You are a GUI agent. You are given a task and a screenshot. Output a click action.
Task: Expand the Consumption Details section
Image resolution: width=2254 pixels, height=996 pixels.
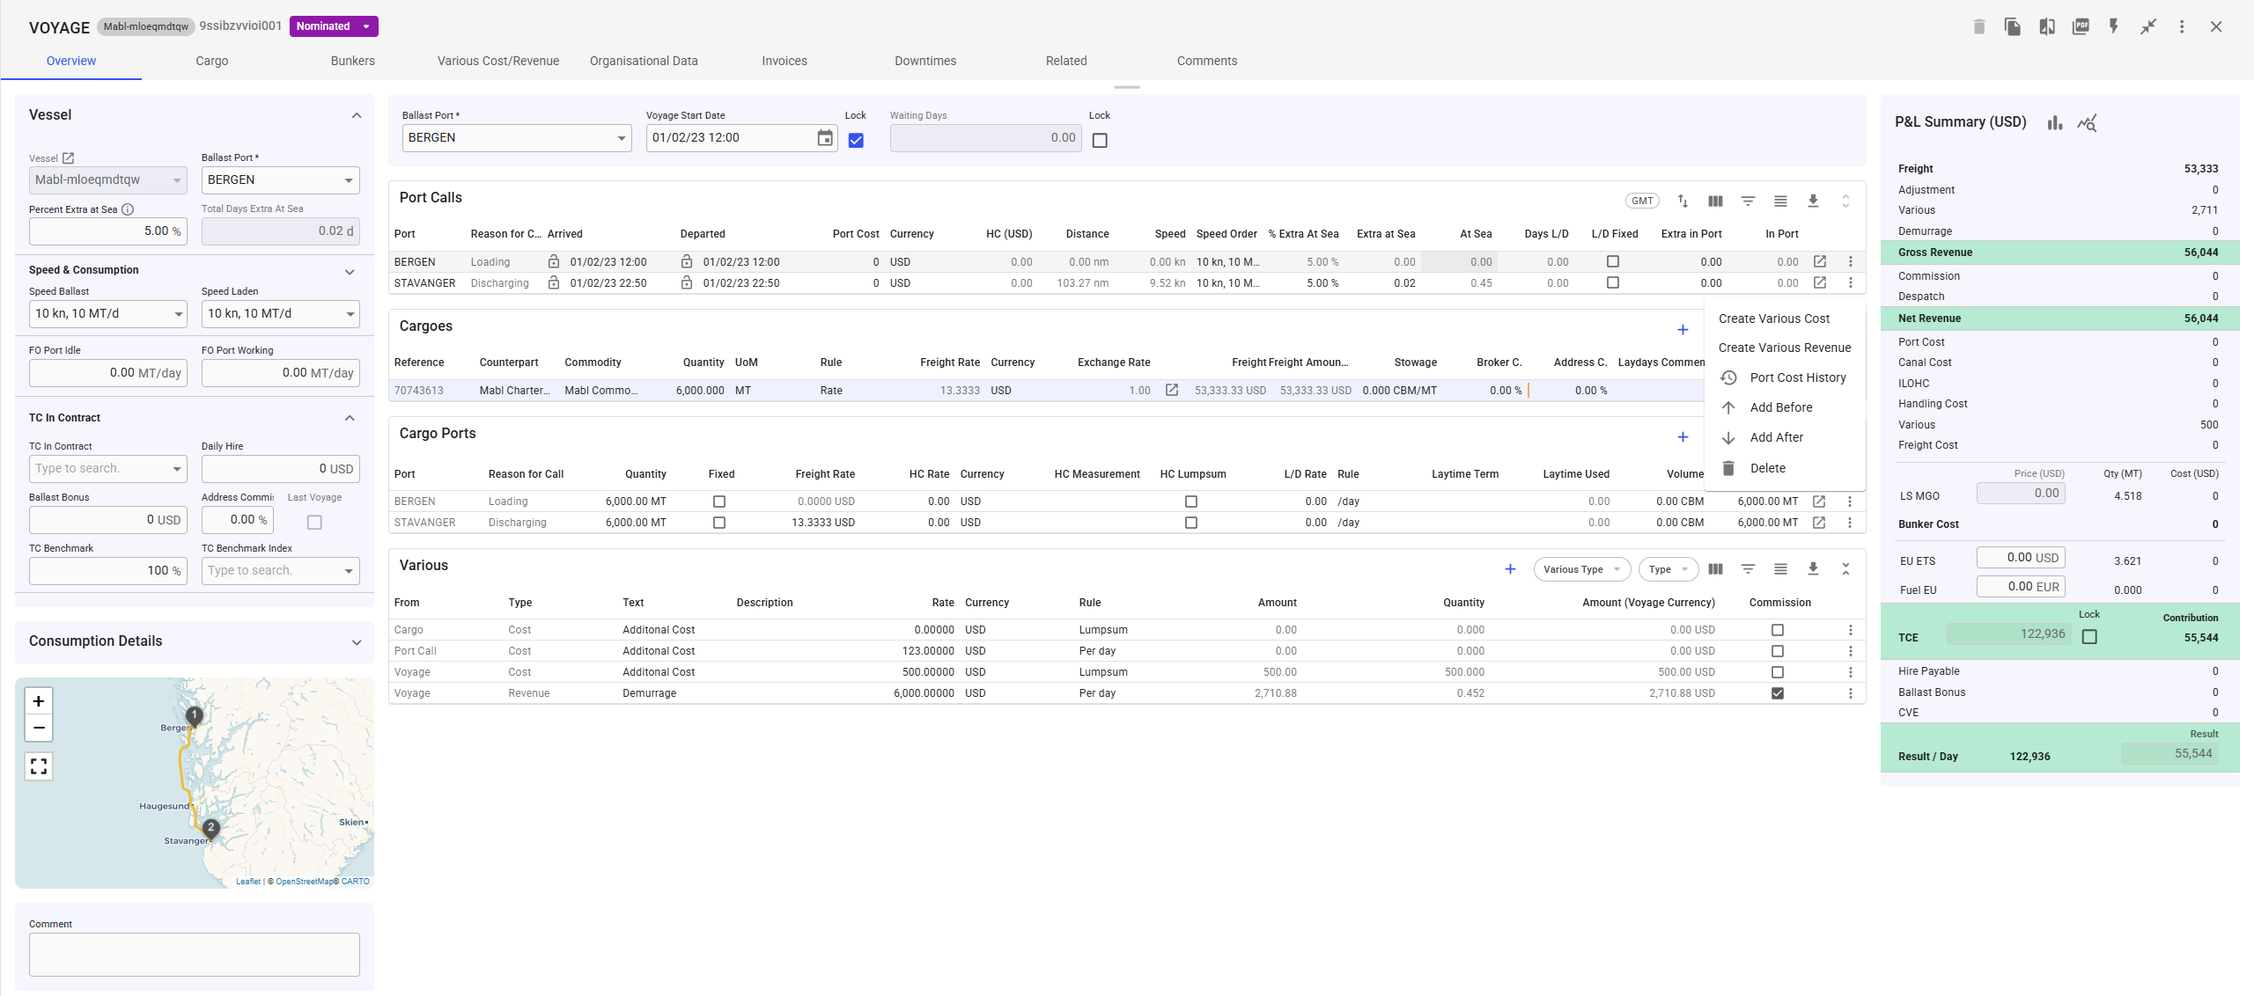tap(357, 642)
